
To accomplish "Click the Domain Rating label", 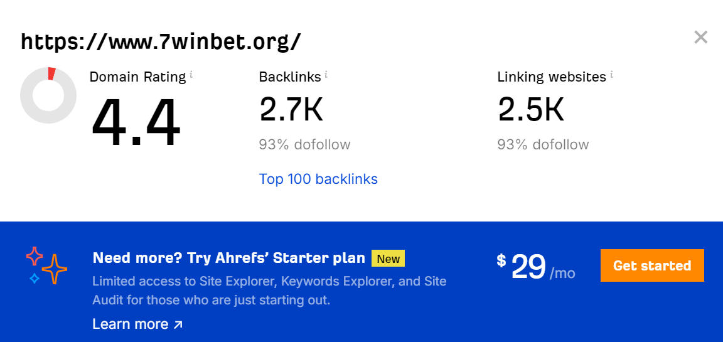I will (137, 77).
